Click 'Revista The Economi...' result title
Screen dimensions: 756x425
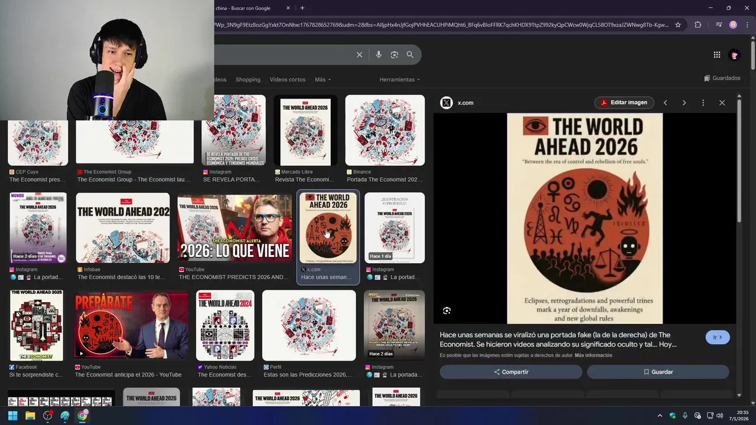tap(305, 179)
